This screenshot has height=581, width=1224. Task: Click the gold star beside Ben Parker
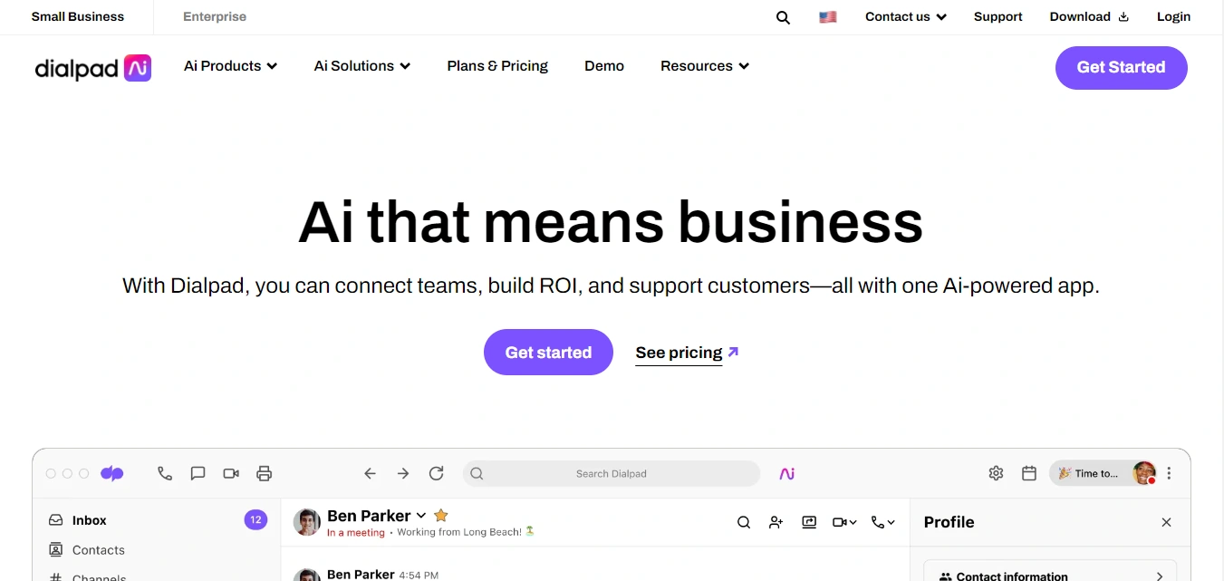[441, 515]
